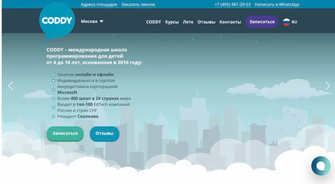Click the CODDY round logo
Screen dimensions: 335x184
57,20
